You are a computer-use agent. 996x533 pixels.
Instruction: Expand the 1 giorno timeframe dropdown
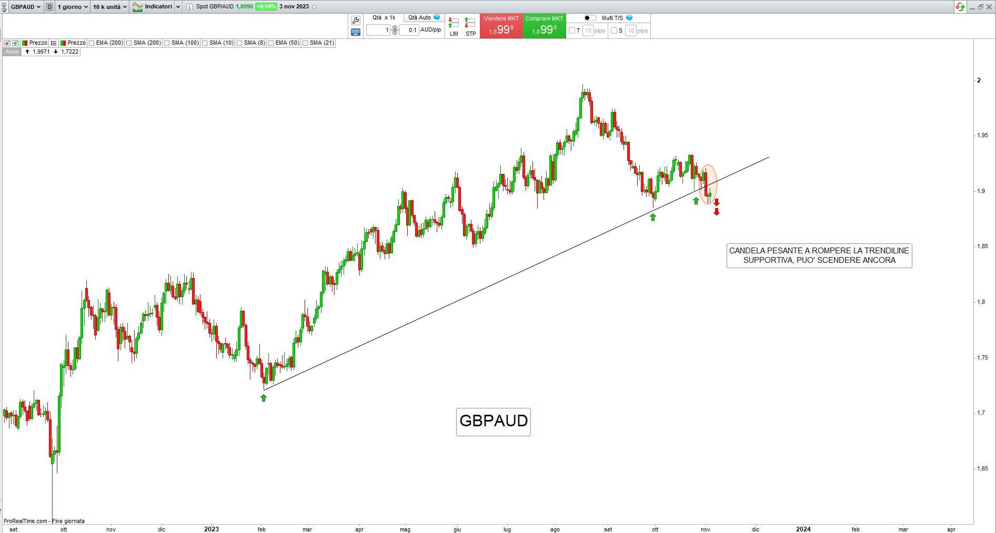click(x=73, y=7)
